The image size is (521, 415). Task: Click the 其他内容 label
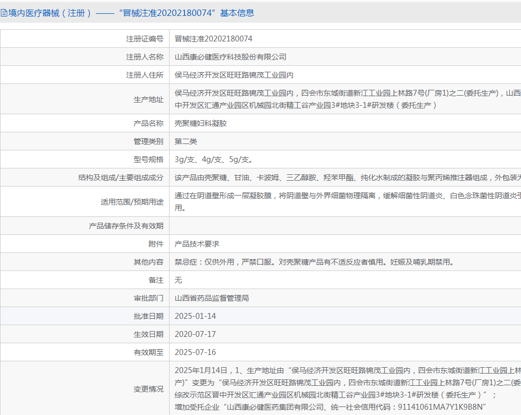tap(148, 262)
